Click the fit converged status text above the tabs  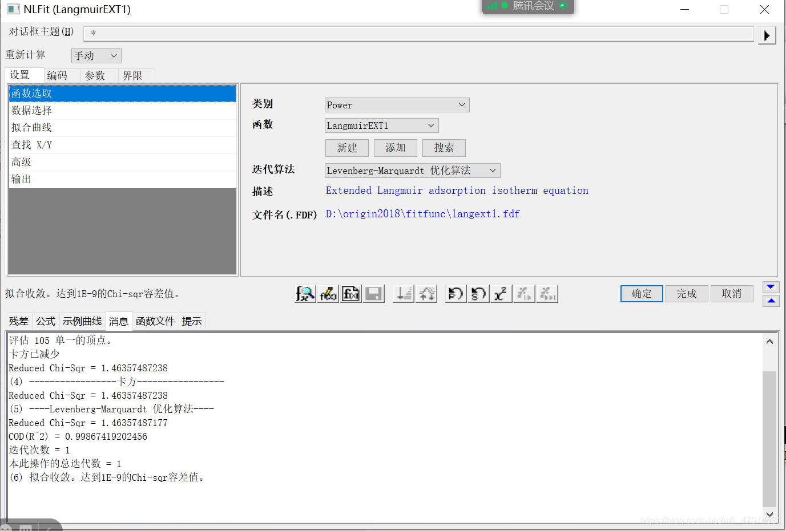point(94,294)
